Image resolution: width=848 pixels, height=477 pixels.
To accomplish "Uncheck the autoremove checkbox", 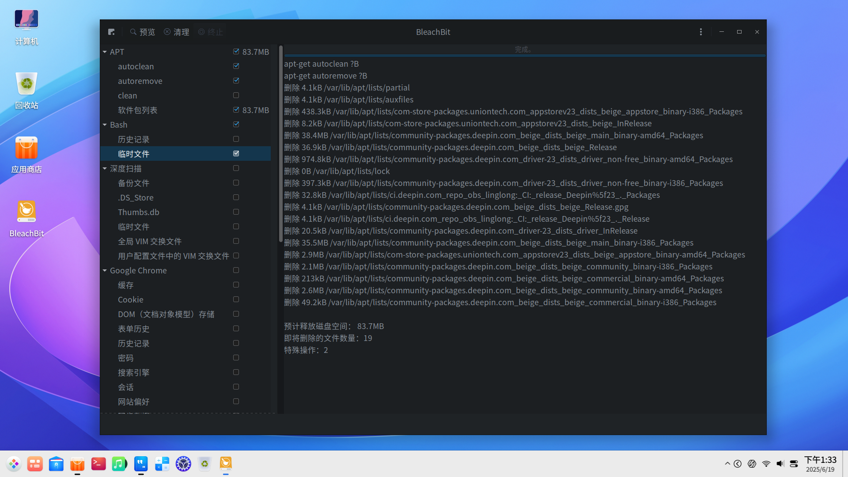I will coord(236,81).
